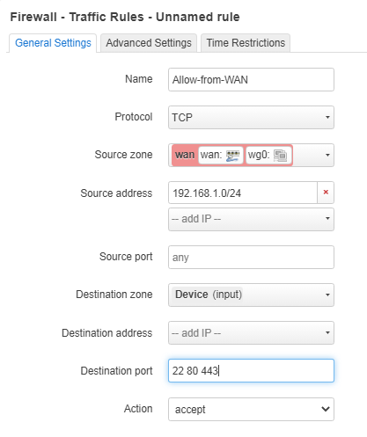Screen dimensions: 367x437
Task: Select the General Settings tab
Action: [53, 43]
